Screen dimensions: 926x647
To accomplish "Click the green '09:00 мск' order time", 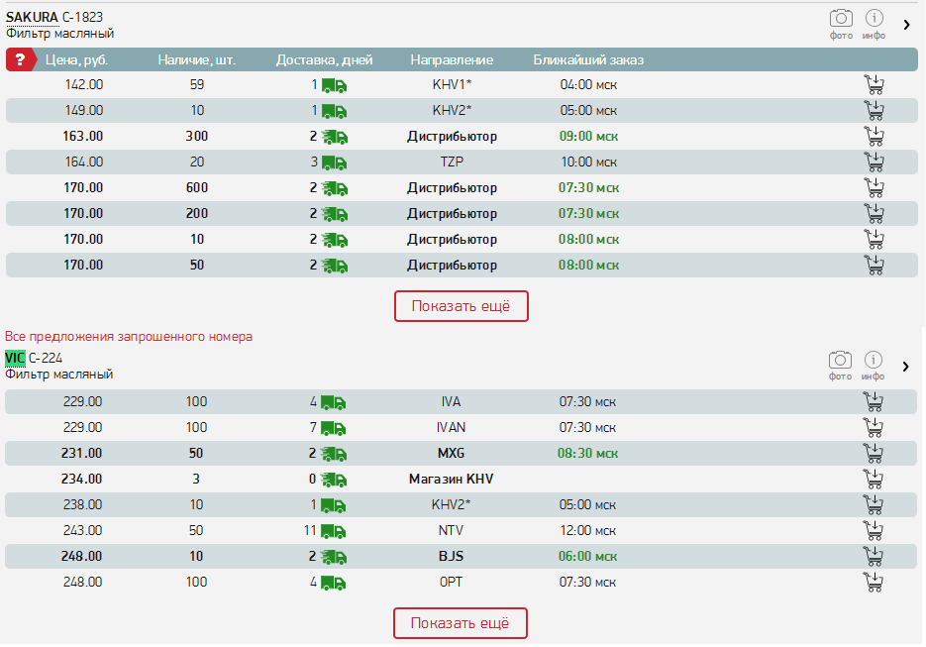I will tap(589, 137).
